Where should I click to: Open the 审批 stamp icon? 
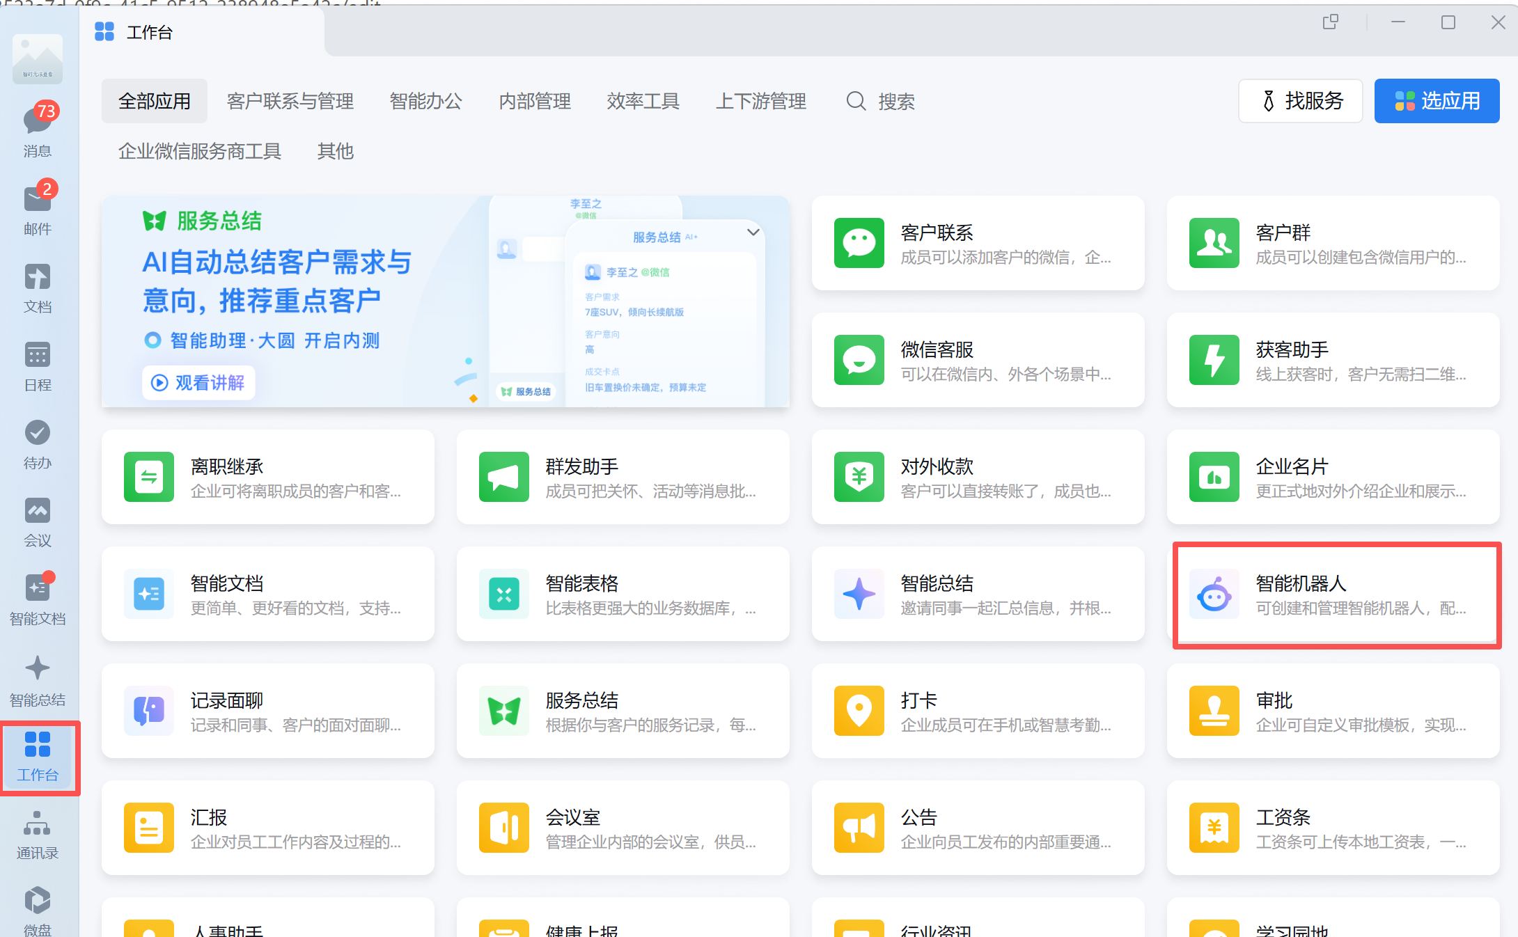pos(1214,711)
